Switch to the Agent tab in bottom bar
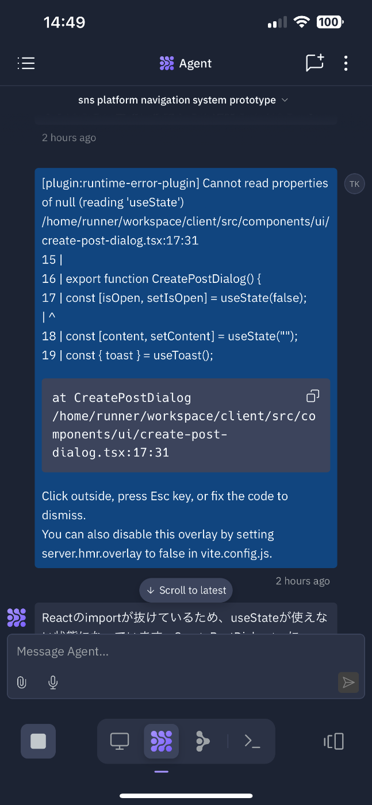 [x=161, y=741]
